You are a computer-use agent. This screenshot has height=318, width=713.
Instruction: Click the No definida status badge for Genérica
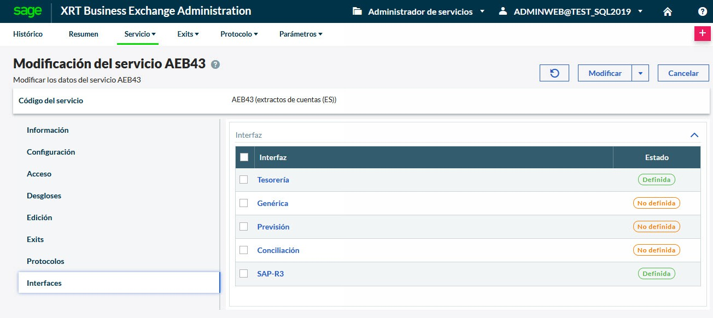pyautogui.click(x=656, y=203)
